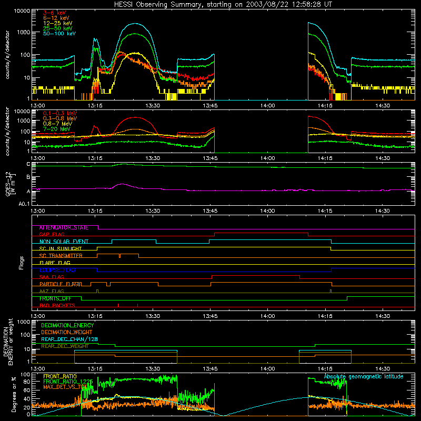Click the 'Flags' vertical axis label
The width and height of the screenshot is (421, 421).
(22, 263)
